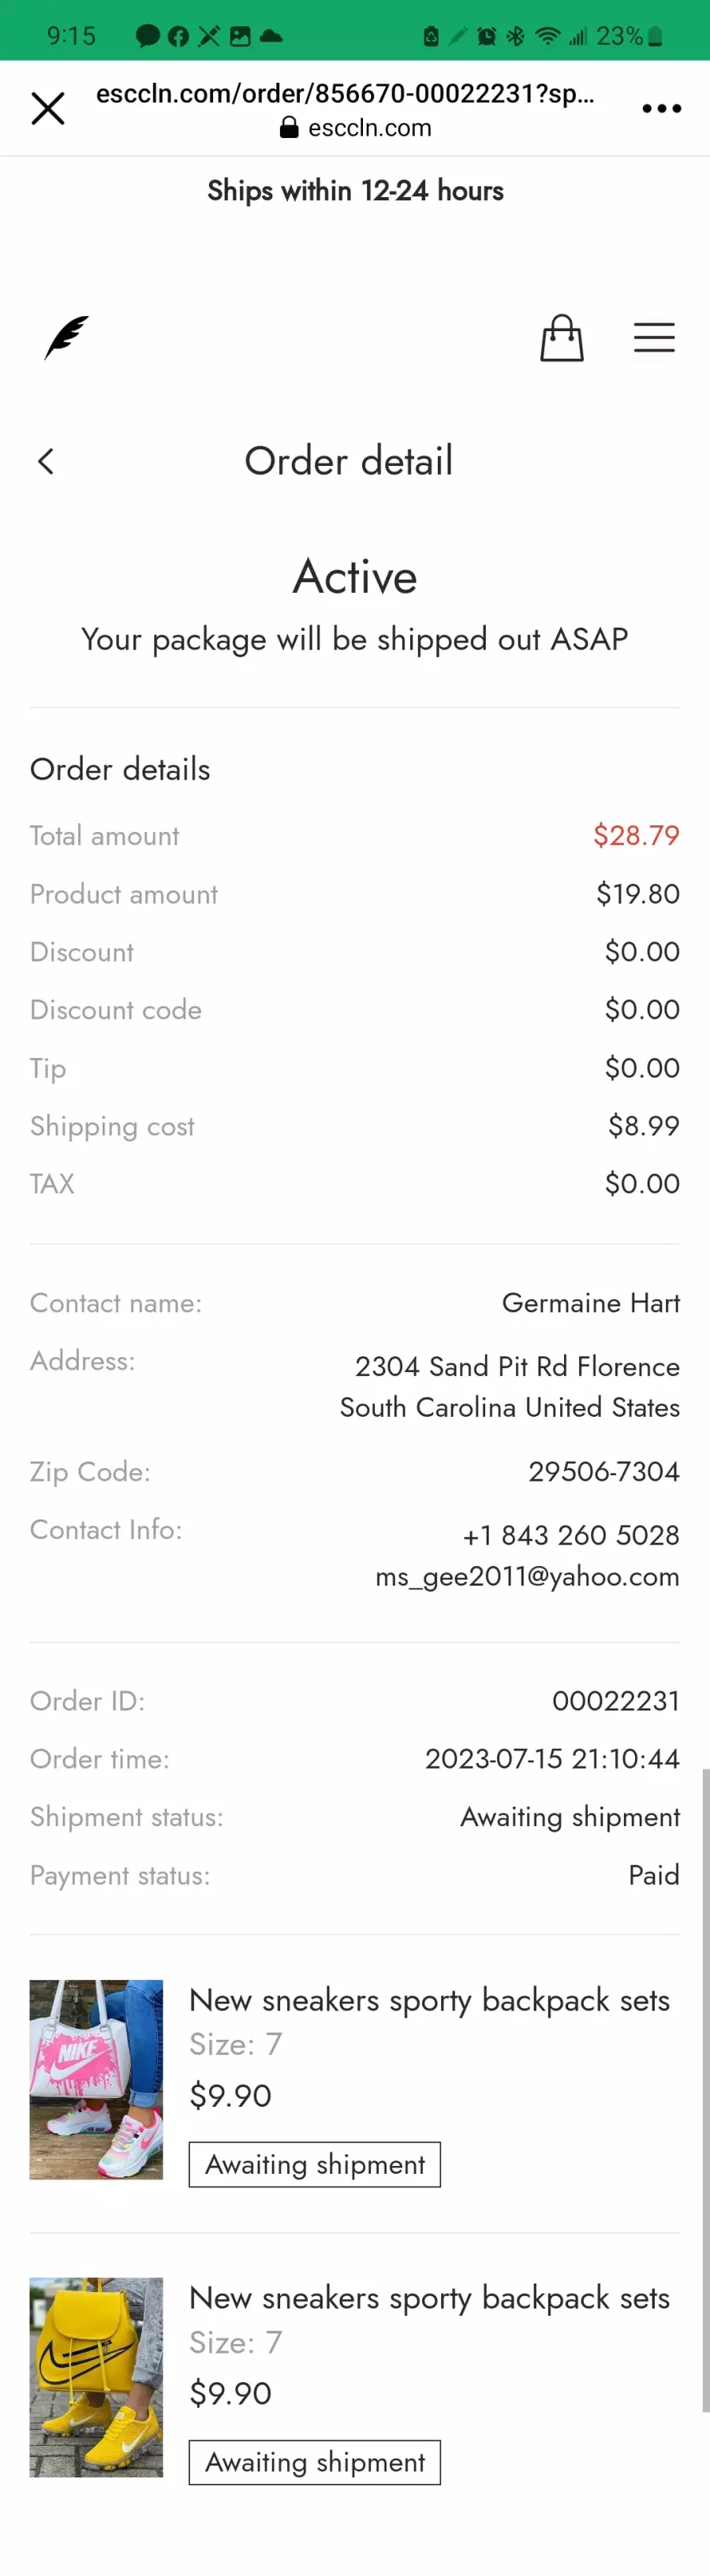Close the browser tab with X icon
Image resolution: width=710 pixels, height=2576 pixels.
(48, 108)
